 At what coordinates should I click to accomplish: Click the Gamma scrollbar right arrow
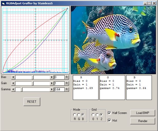(52, 89)
